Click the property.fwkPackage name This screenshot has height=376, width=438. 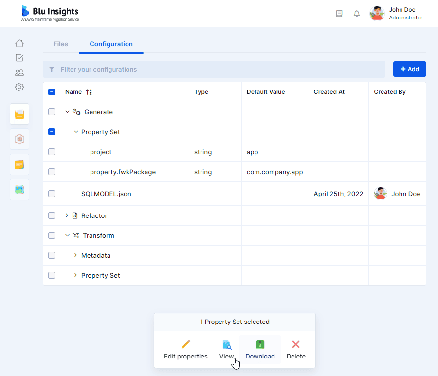[x=123, y=172]
